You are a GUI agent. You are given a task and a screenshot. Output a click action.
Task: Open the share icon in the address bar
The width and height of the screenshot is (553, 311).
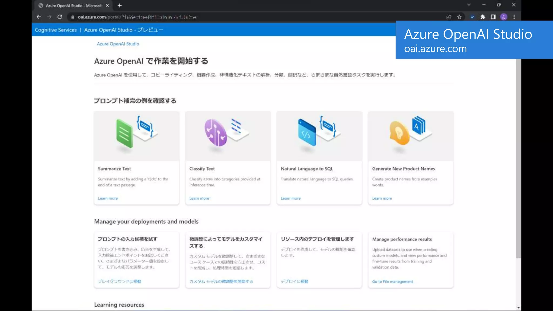tap(449, 17)
